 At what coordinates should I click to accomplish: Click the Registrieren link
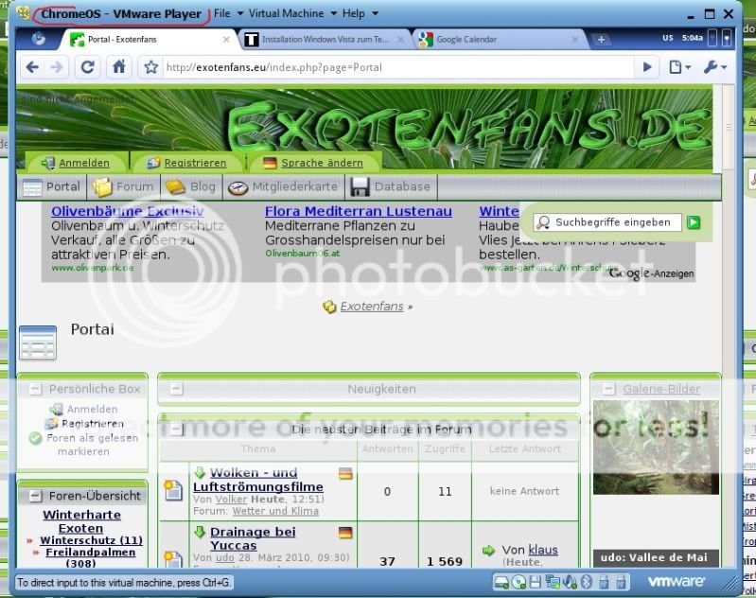[x=195, y=163]
